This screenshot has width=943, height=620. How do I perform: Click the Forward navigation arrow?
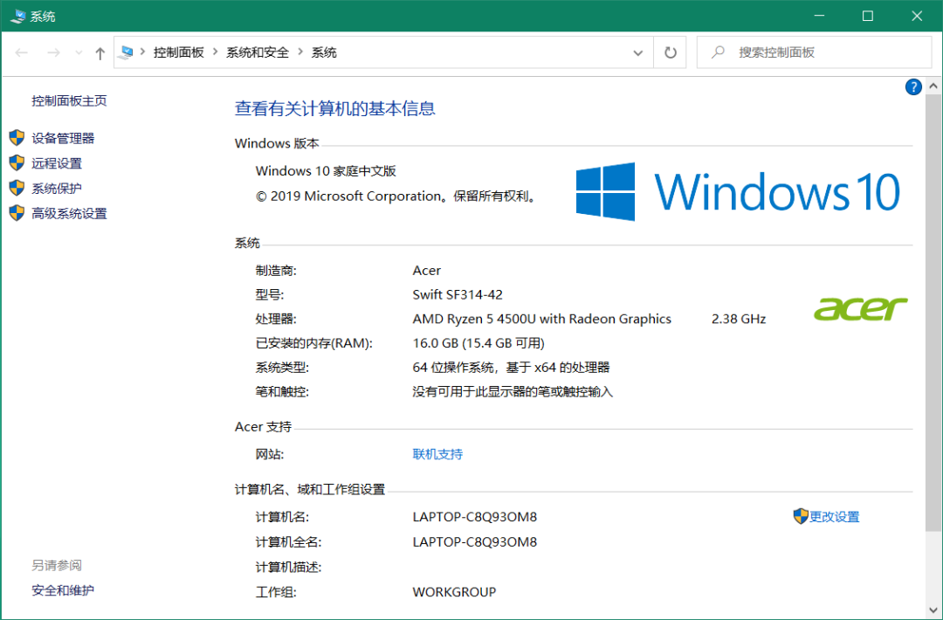53,53
